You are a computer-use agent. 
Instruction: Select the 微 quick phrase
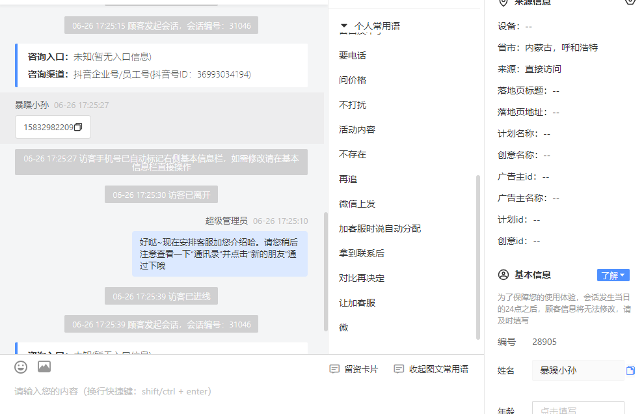pyautogui.click(x=343, y=327)
